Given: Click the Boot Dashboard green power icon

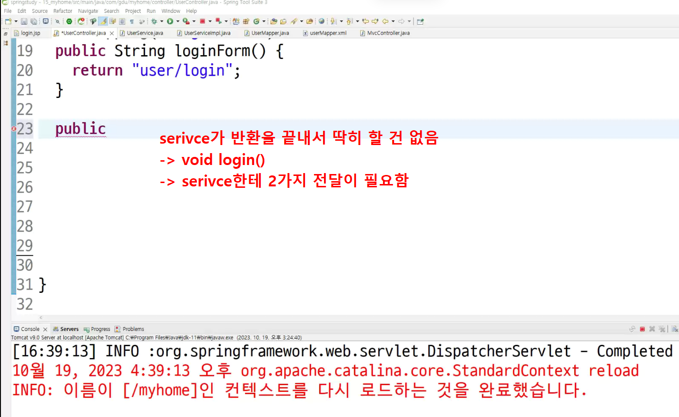Looking at the screenshot, I should [69, 21].
